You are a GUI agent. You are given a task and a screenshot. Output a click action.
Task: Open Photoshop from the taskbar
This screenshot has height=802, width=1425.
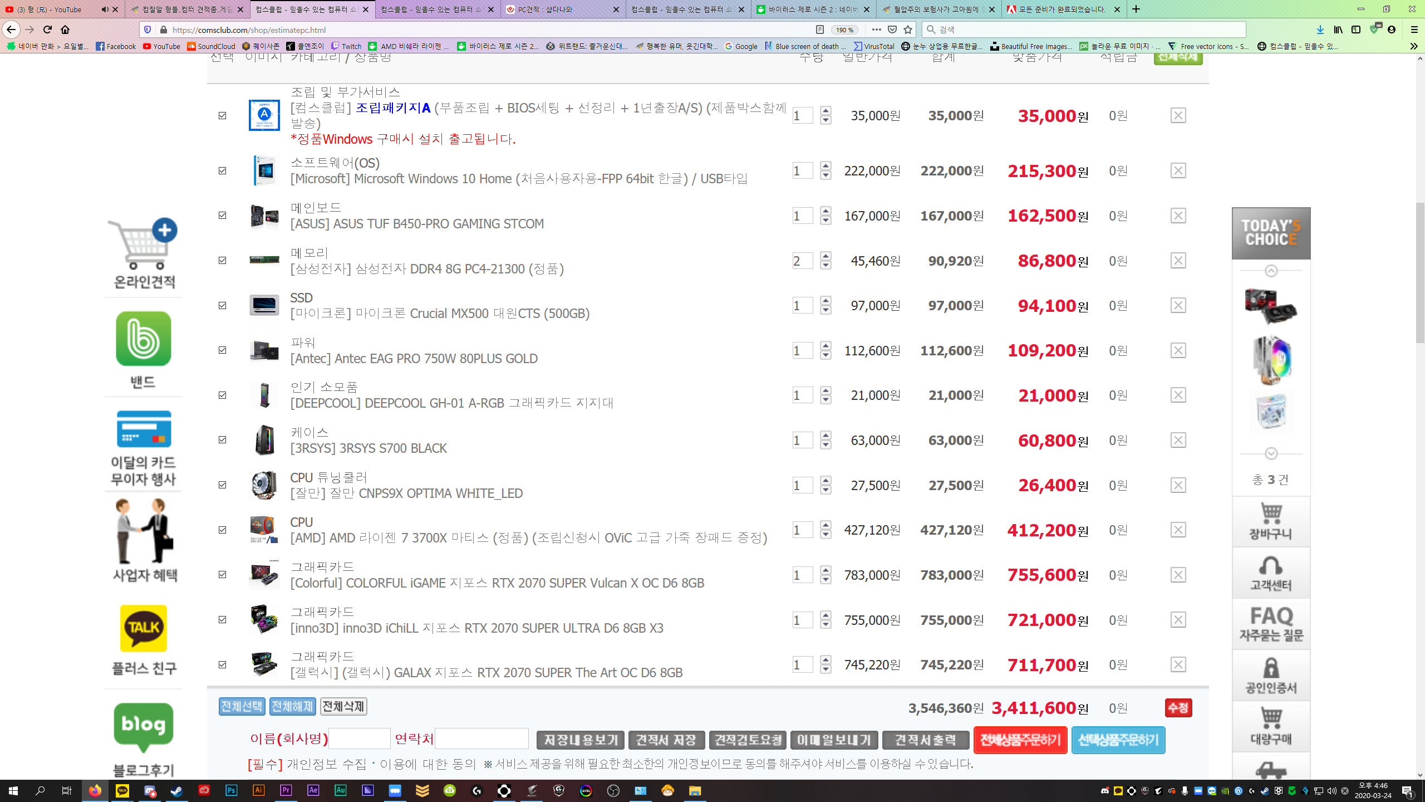(x=231, y=791)
